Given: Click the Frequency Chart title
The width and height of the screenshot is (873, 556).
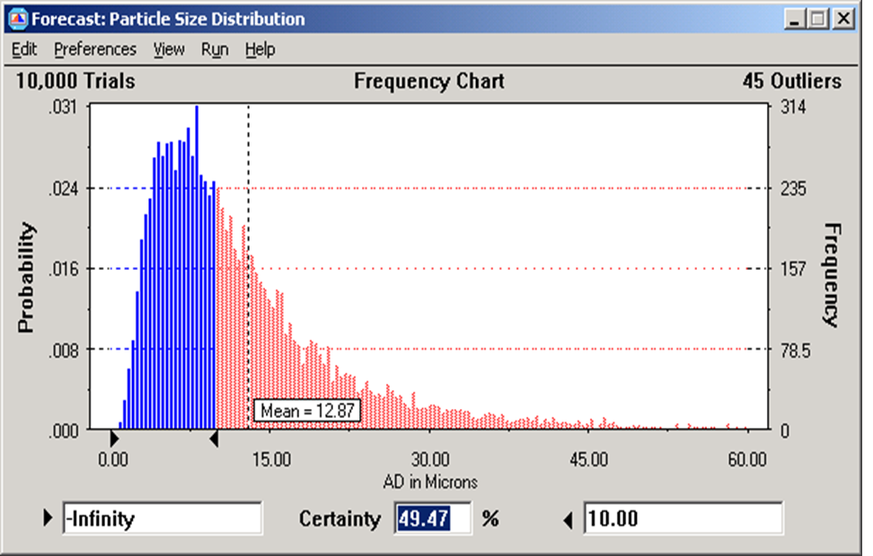Looking at the screenshot, I should pos(429,82).
